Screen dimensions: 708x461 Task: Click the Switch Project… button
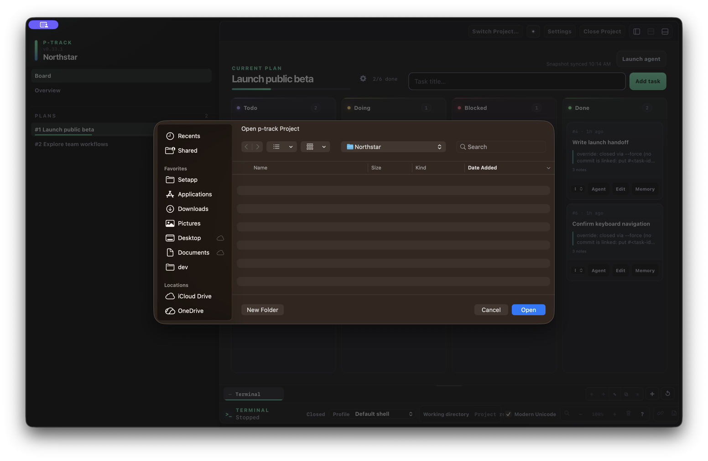click(x=495, y=31)
